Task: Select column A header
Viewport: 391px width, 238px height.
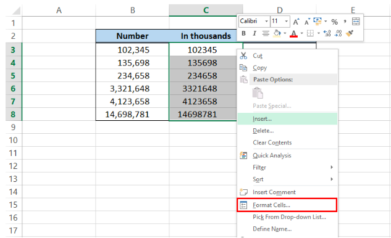Action: point(59,10)
